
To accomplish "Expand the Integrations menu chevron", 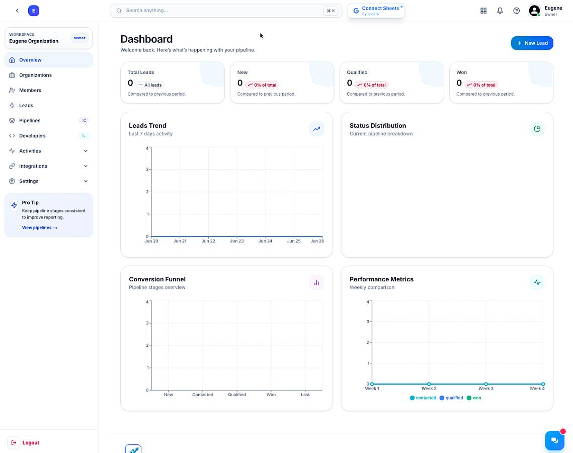I will (86, 166).
